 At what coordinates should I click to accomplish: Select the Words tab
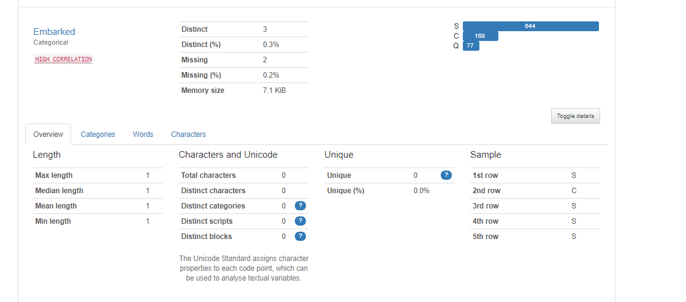(143, 134)
